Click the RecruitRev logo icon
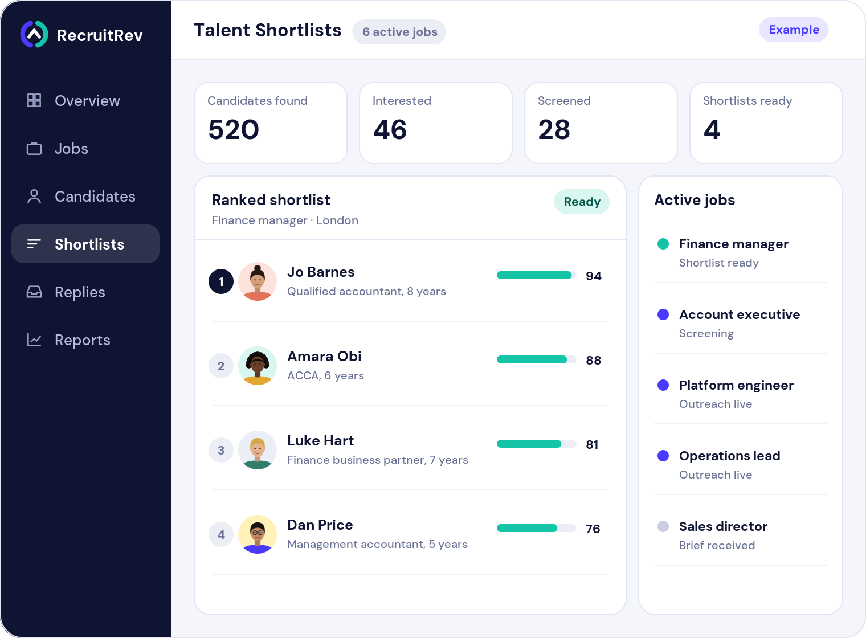The image size is (866, 638). (34, 34)
